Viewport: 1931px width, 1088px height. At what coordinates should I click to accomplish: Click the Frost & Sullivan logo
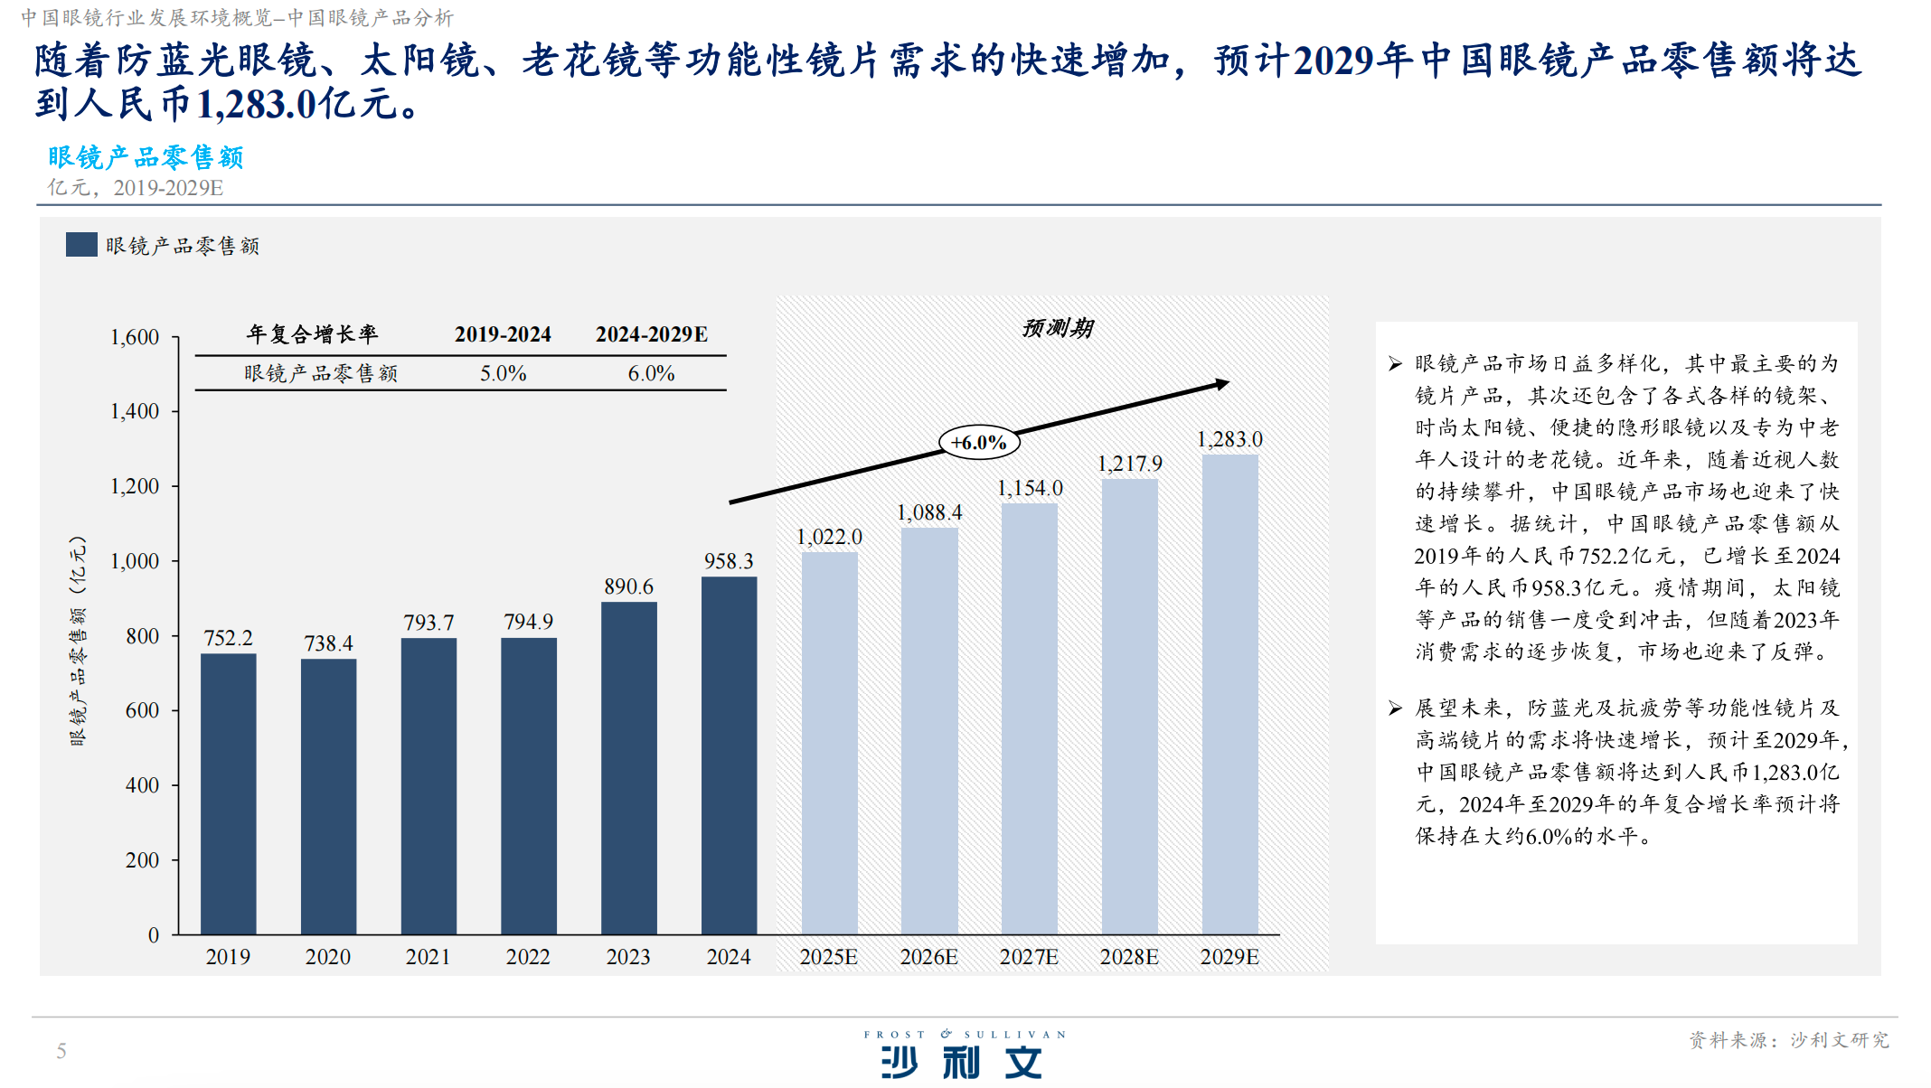[964, 1055]
